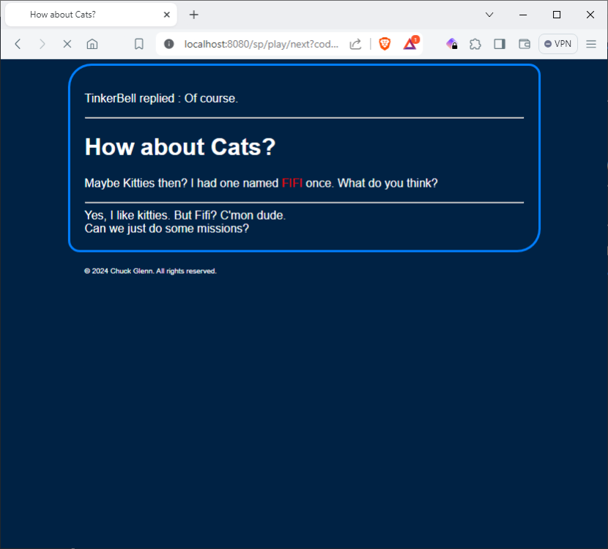This screenshot has height=549, width=608.
Task: Click the purple extension icon with lock
Action: click(x=452, y=44)
